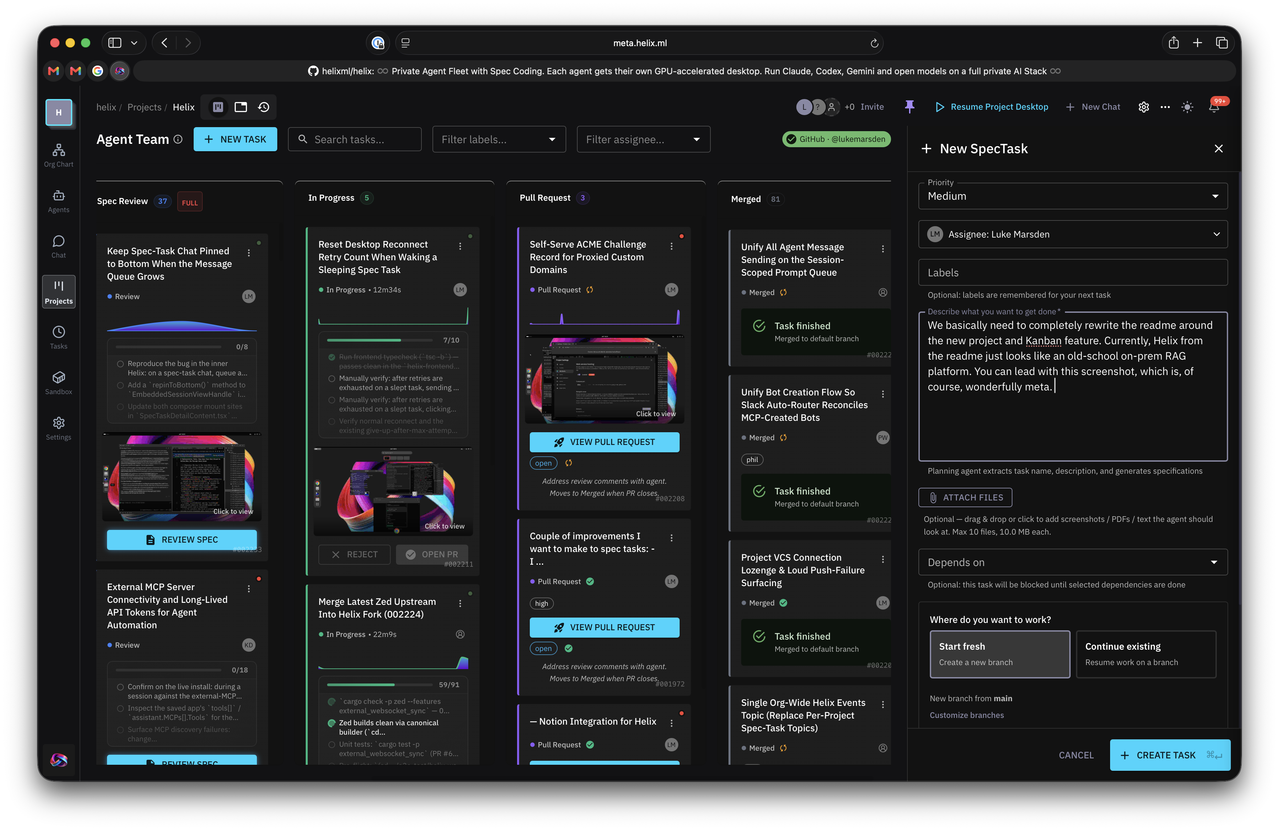
Task: Open options menu on Self-Serve ACME Challenge card
Action: pos(671,246)
